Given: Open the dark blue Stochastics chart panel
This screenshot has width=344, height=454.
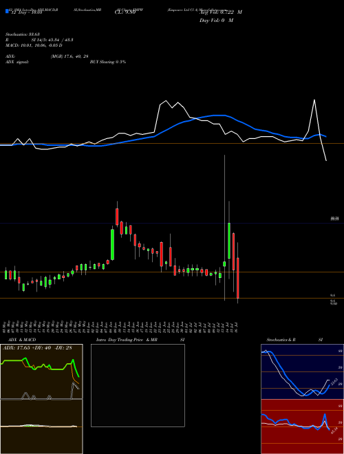Looking at the screenshot, I should (x=302, y=371).
